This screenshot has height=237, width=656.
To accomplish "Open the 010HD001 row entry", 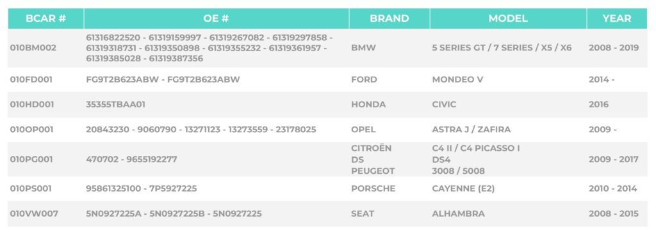I will pos(32,104).
